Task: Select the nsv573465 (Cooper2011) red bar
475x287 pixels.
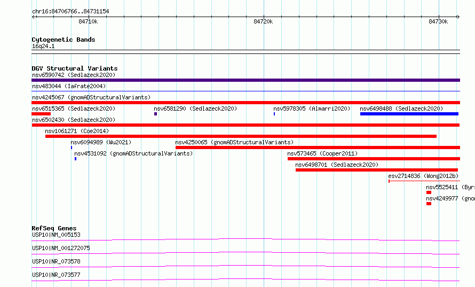Action: [x=374, y=159]
